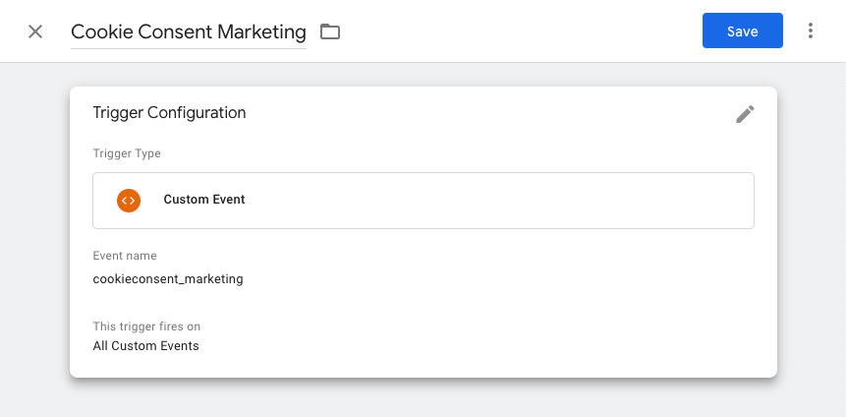The width and height of the screenshot is (846, 417).
Task: Click the gray background below the card
Action: 423,398
